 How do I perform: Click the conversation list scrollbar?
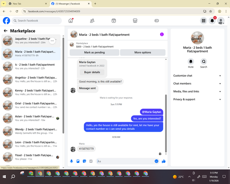coord(63,85)
